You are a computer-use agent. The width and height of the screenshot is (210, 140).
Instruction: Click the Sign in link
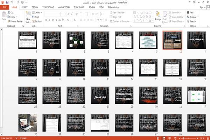(202, 7)
